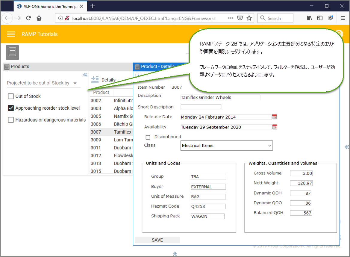Open the Class Electrical Items dropdown

click(x=226, y=146)
